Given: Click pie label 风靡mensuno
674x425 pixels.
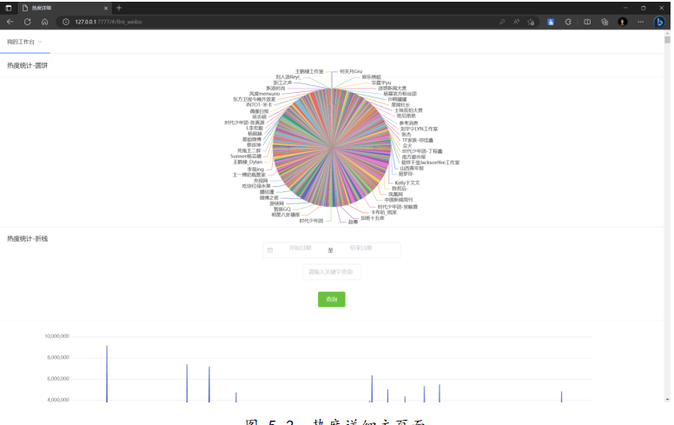Looking at the screenshot, I should (x=264, y=94).
